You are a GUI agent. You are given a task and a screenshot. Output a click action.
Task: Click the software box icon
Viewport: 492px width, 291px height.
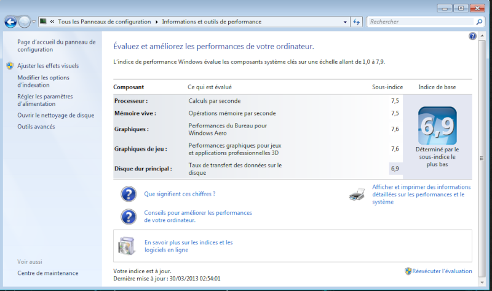tap(127, 246)
